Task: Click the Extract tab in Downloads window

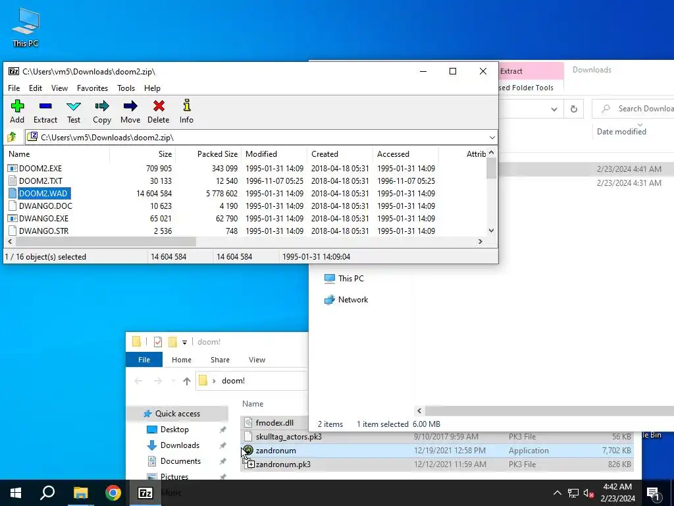Action: pyautogui.click(x=531, y=71)
